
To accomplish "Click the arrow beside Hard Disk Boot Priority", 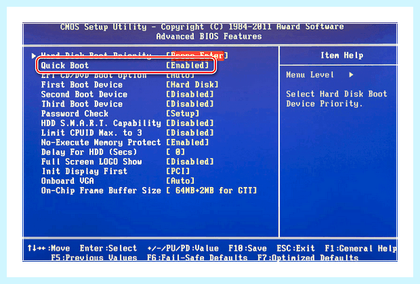I will (x=33, y=56).
